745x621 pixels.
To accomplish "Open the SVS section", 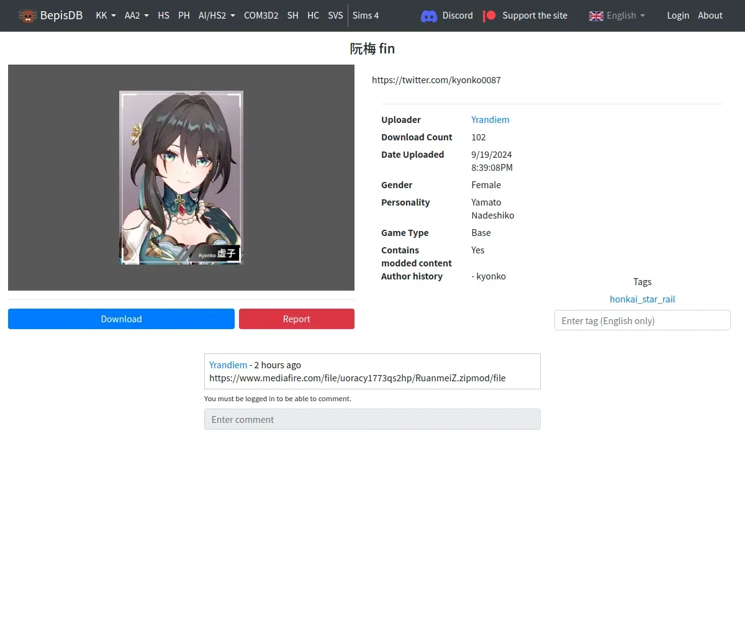I will pos(335,16).
